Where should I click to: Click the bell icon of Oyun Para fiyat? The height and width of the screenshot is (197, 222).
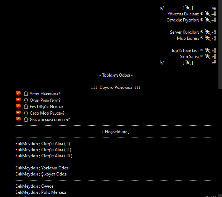pos(26,100)
